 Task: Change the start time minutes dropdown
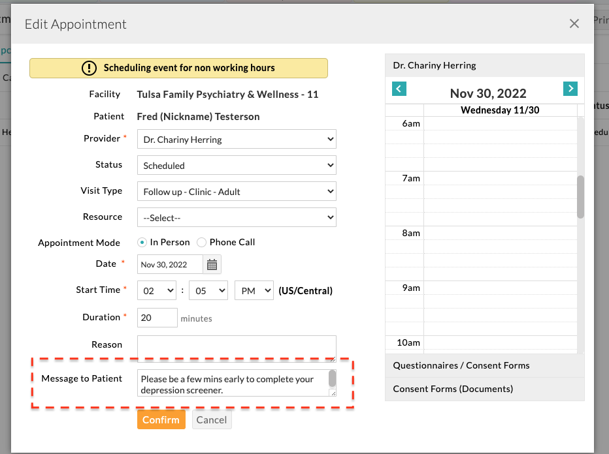click(208, 291)
